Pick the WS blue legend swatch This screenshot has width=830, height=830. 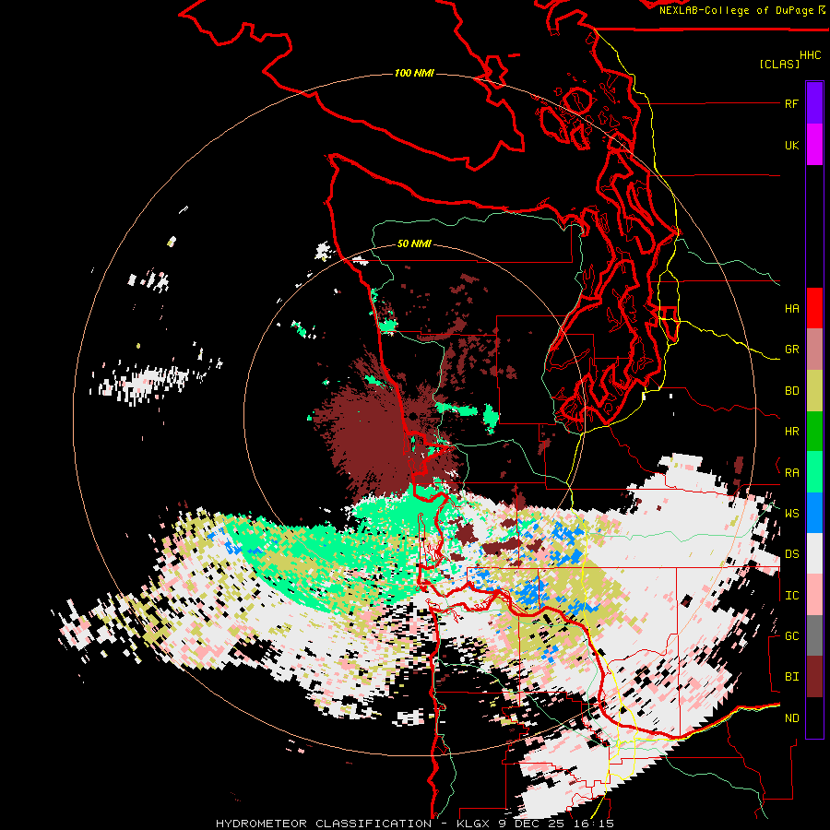coord(814,513)
